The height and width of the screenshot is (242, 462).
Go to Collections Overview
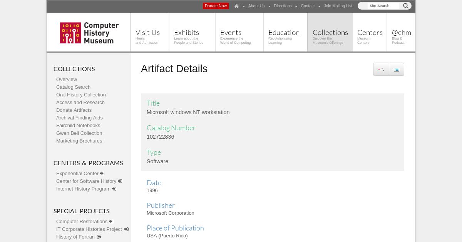click(x=67, y=80)
